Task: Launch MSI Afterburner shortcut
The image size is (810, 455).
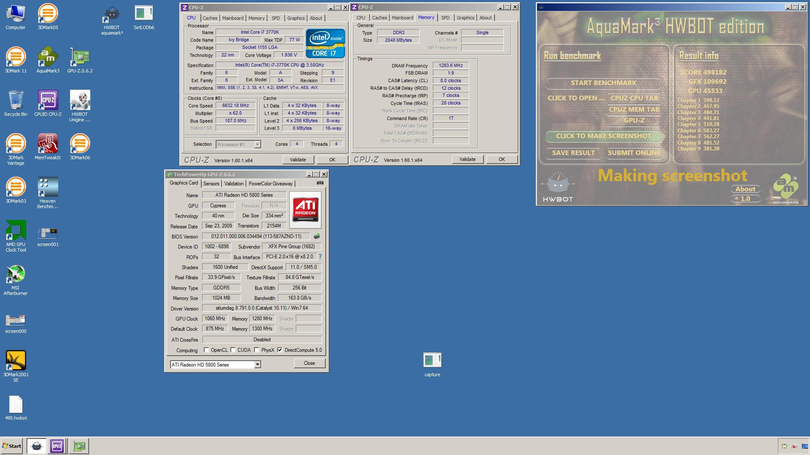Action: tap(16, 280)
